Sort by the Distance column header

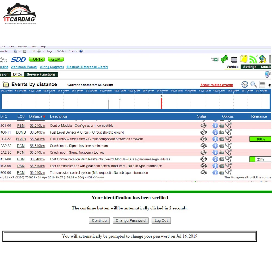click(36, 116)
